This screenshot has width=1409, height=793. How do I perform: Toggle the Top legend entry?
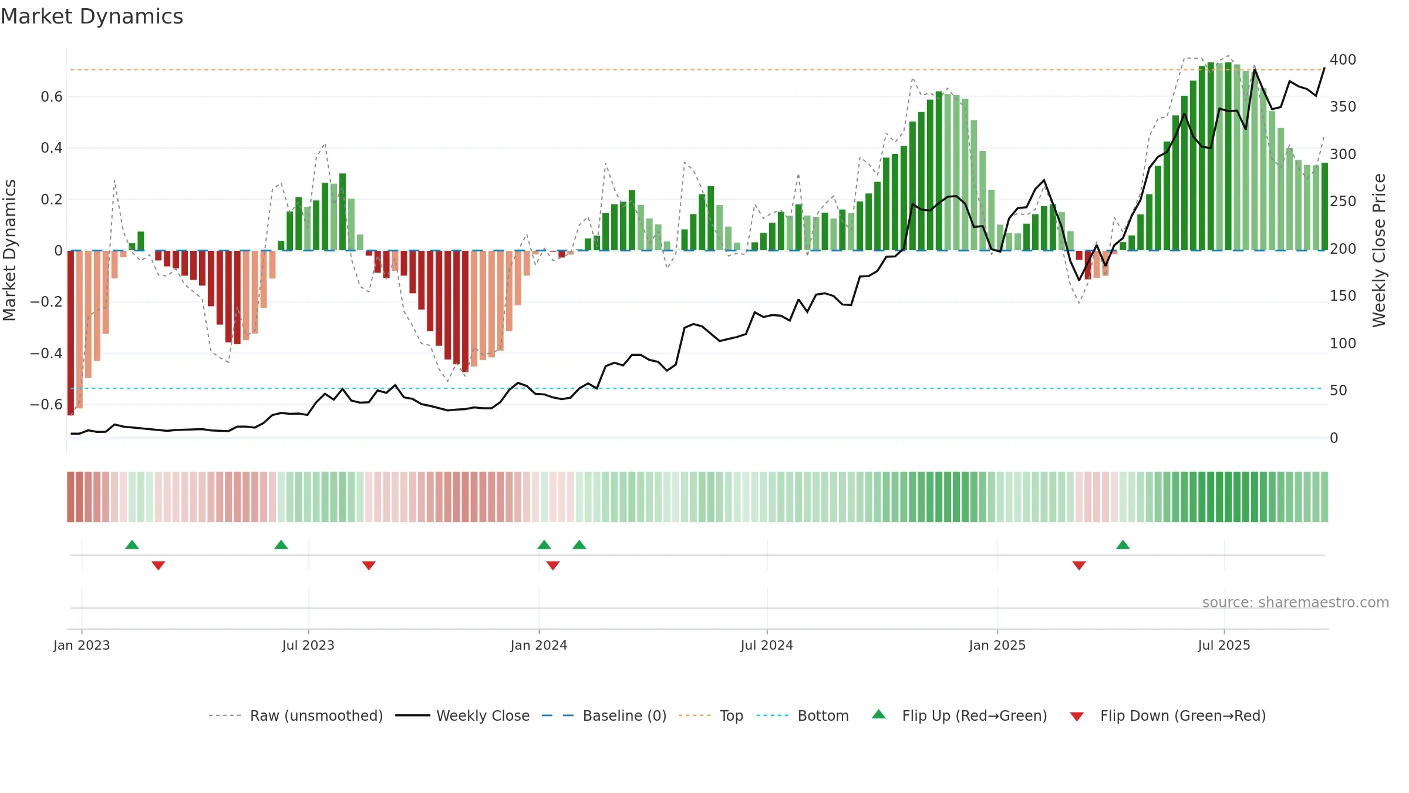[711, 715]
